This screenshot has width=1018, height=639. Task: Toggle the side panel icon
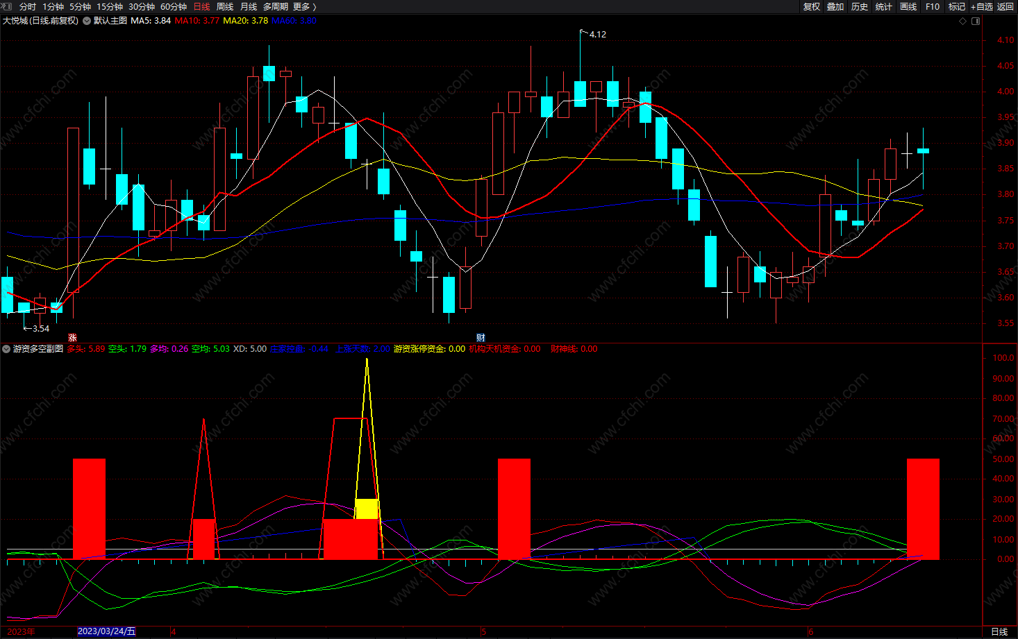pyautogui.click(x=976, y=21)
